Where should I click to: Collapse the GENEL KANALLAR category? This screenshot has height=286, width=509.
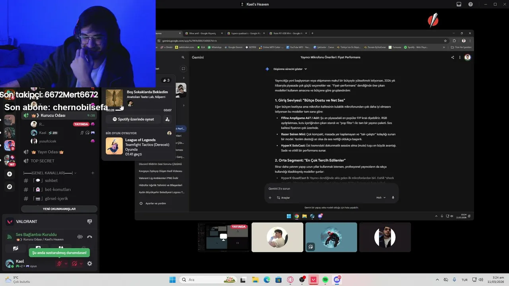(x=50, y=173)
